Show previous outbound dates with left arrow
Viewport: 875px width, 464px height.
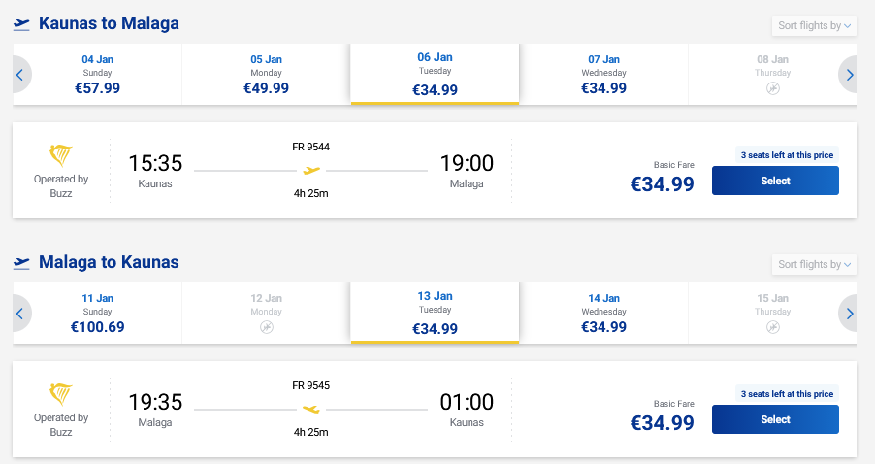(20, 75)
